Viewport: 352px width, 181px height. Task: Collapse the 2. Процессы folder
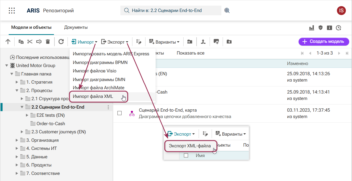tap(17, 90)
